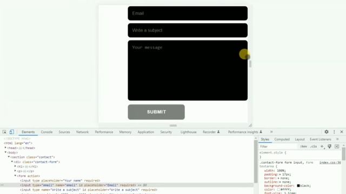346x194 pixels.
Task: Open the index.css:36 source link
Action: [x=330, y=163]
